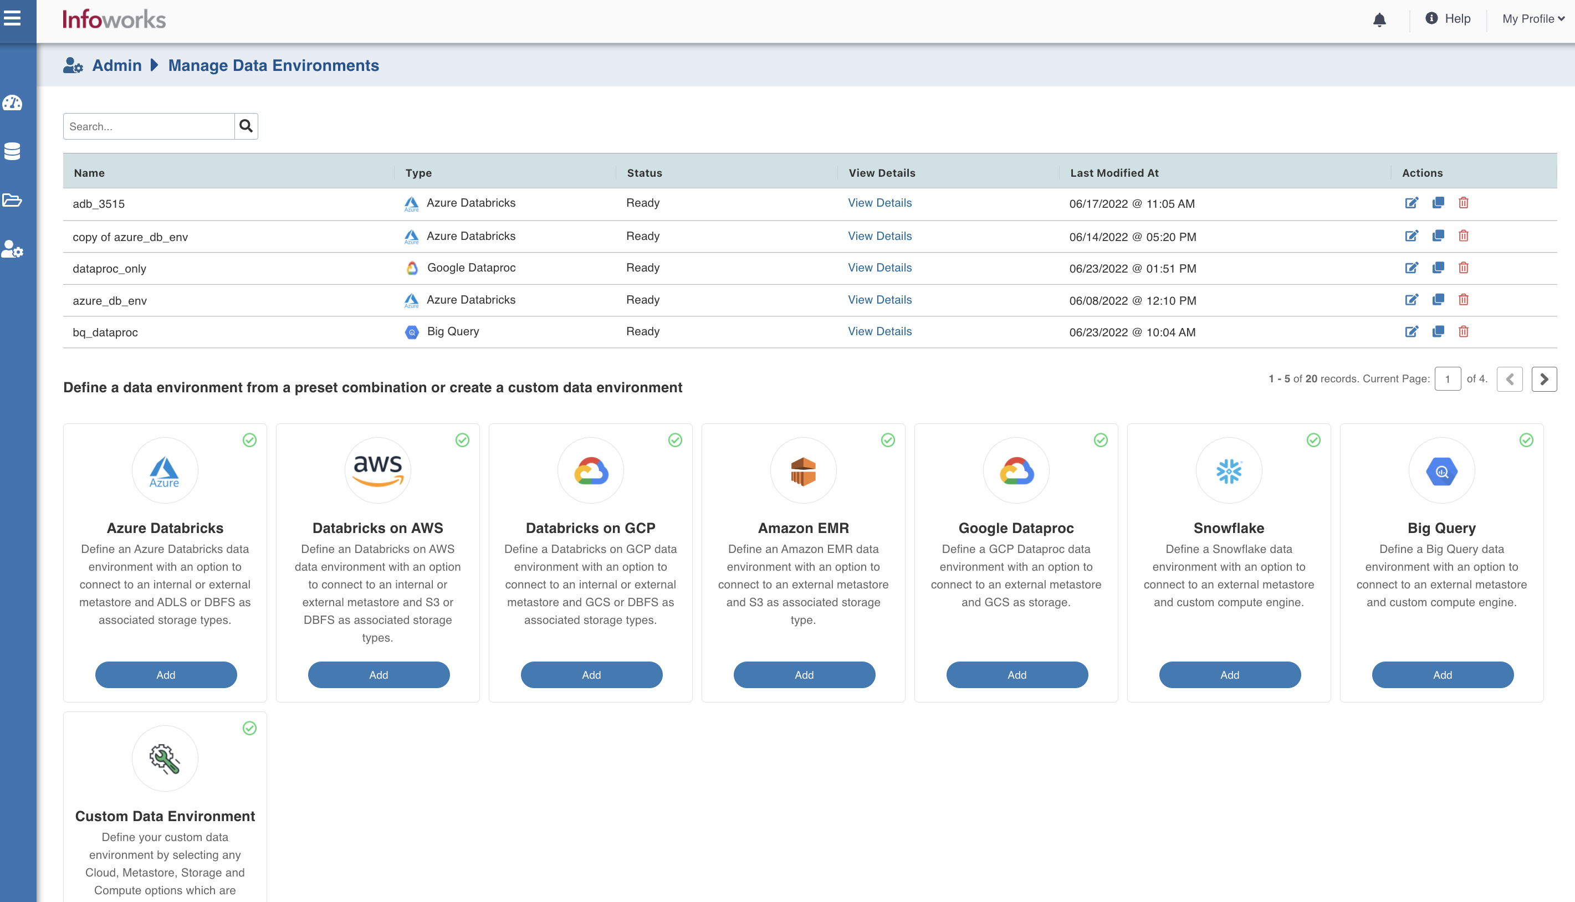The height and width of the screenshot is (902, 1575).
Task: Click the Custom Data Environment wrench logo
Action: tap(165, 759)
